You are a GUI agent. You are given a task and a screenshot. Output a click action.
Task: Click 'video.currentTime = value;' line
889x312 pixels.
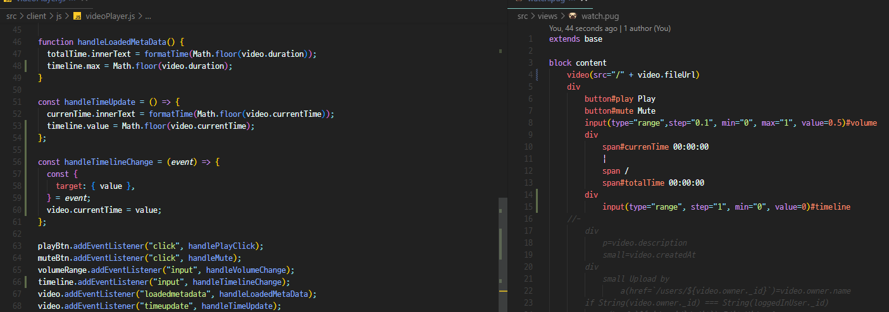[104, 210]
